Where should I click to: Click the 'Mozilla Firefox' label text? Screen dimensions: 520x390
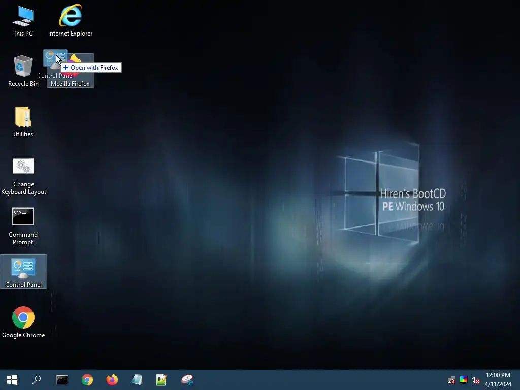(70, 84)
